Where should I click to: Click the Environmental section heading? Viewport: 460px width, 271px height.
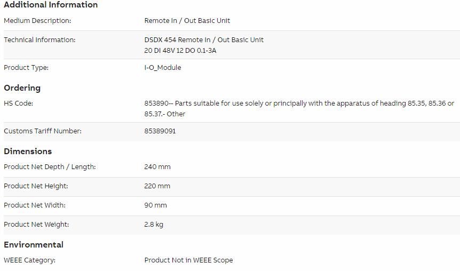coord(34,245)
